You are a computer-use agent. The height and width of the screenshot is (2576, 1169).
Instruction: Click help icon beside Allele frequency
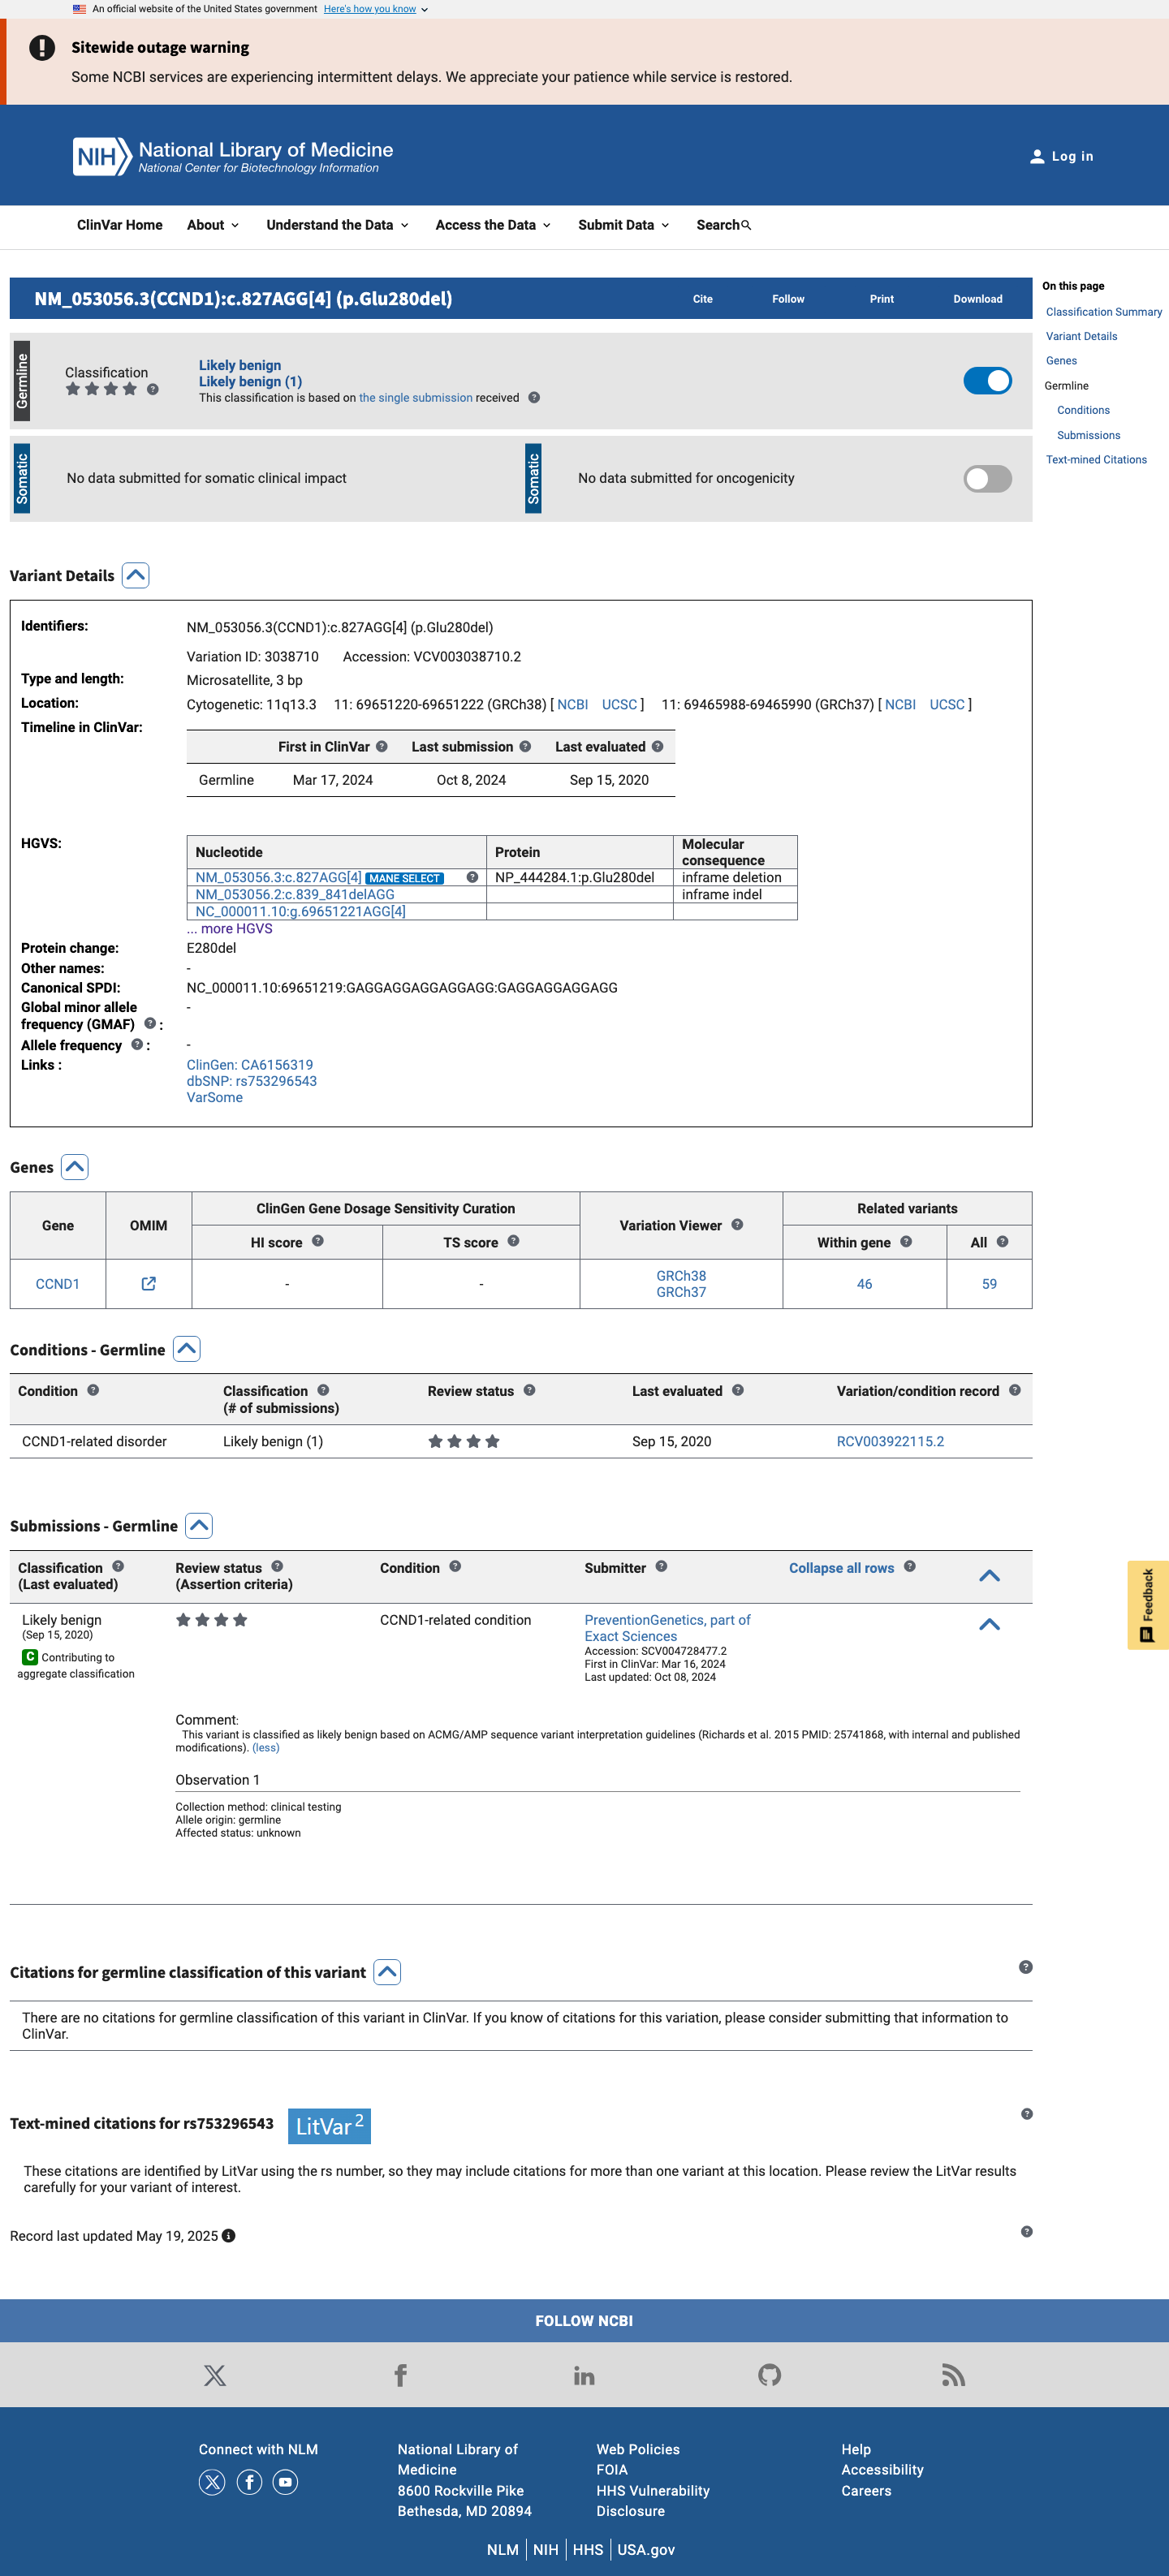click(x=137, y=1044)
